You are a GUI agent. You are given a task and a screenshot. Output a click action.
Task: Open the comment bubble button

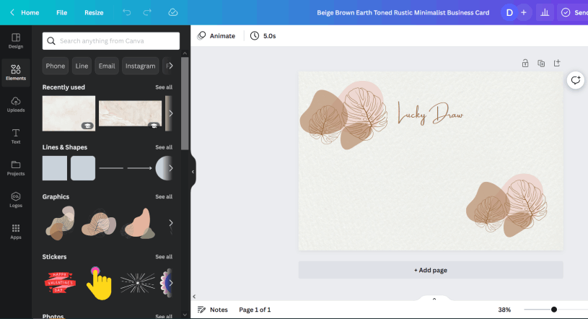coord(576,80)
